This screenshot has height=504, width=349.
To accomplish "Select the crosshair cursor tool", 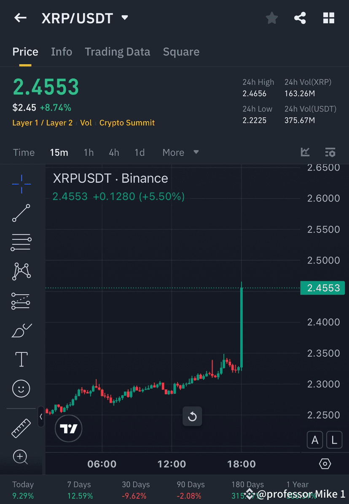I will (21, 184).
